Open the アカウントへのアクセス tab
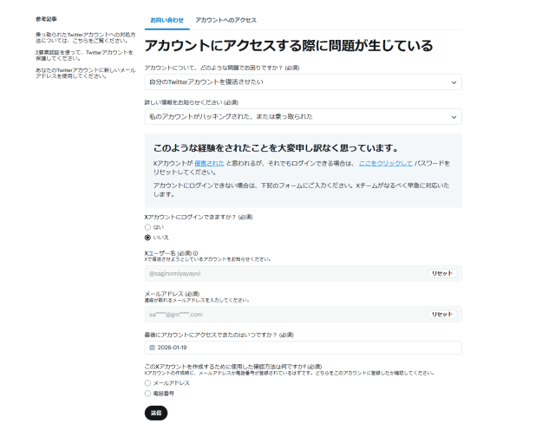The height and width of the screenshot is (430, 555). coord(225,18)
